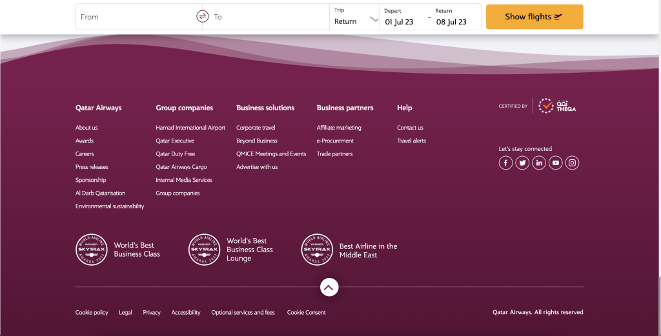Screen dimensions: 661x336
Task: Click Skytrax badge for World's Best Business Class
Action: 92,250
